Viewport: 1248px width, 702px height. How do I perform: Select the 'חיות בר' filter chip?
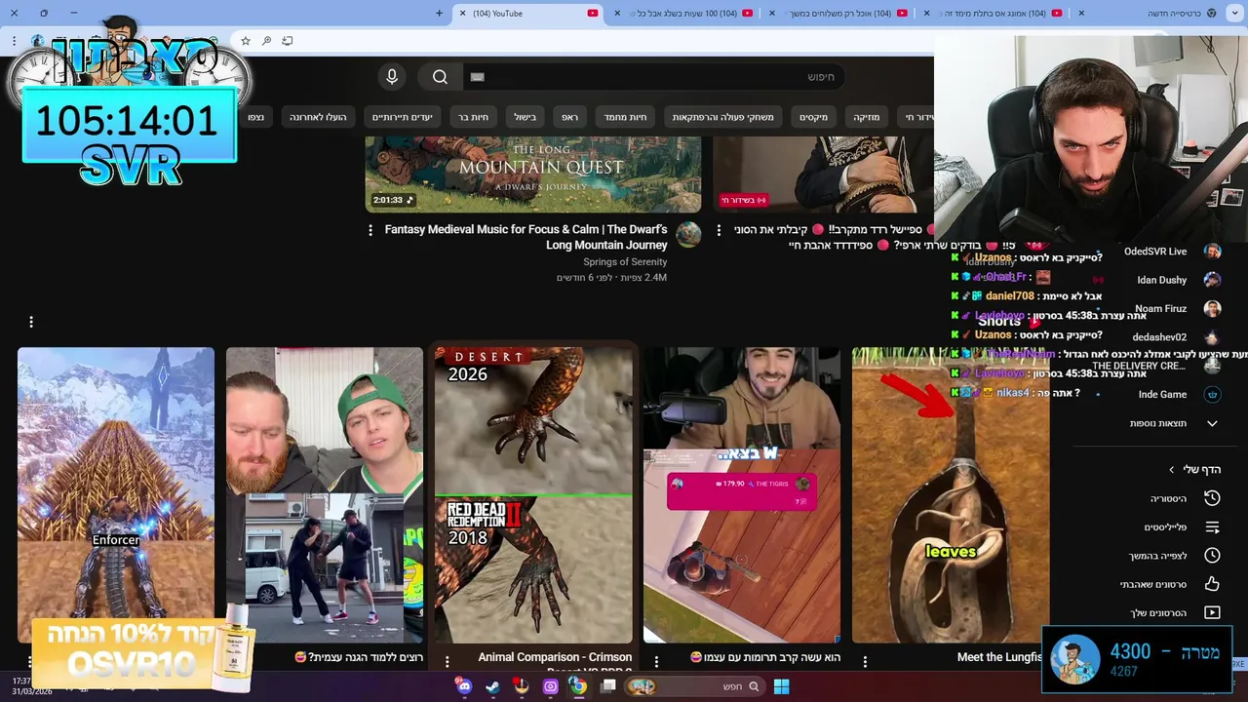[474, 117]
